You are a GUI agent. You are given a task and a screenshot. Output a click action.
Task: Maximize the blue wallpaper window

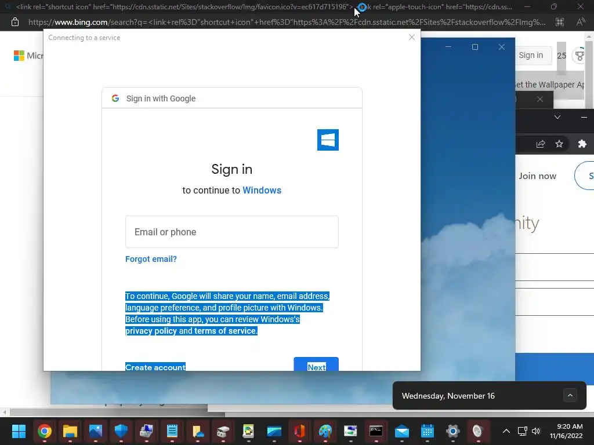475,47
